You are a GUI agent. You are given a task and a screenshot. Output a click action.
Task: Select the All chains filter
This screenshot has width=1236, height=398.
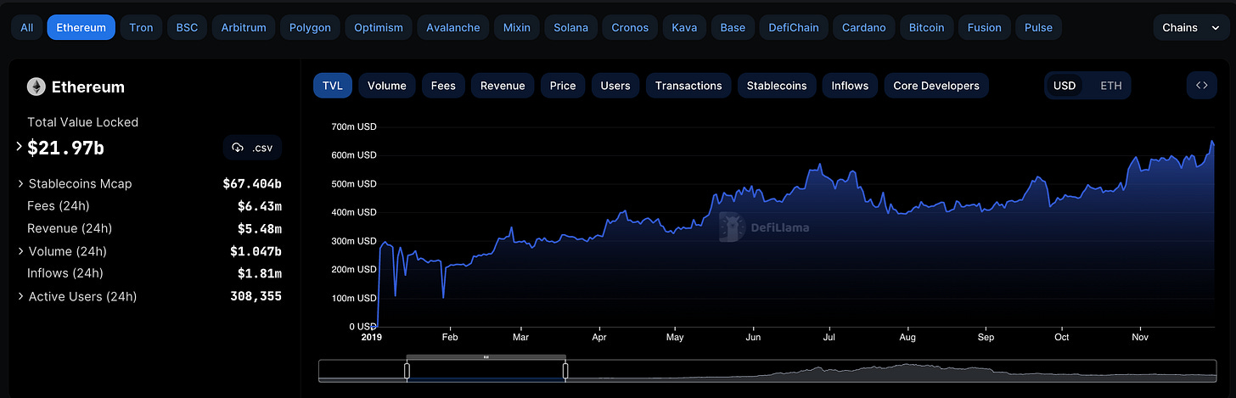click(x=27, y=27)
